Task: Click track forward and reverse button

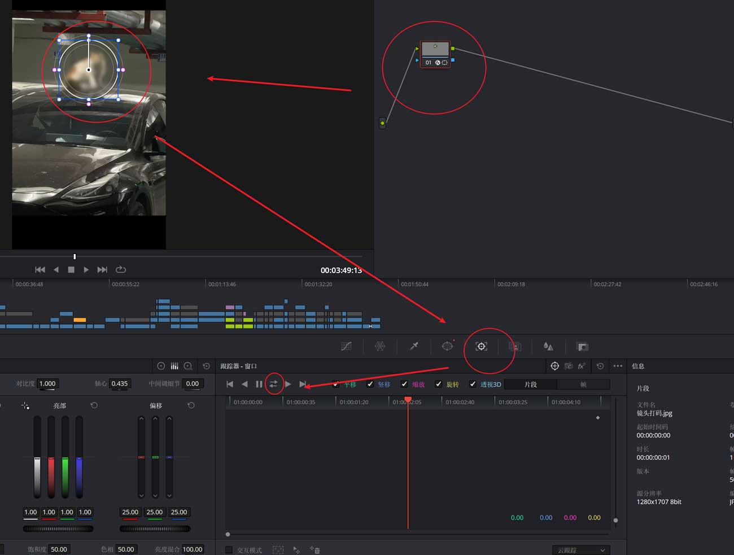Action: pos(273,384)
